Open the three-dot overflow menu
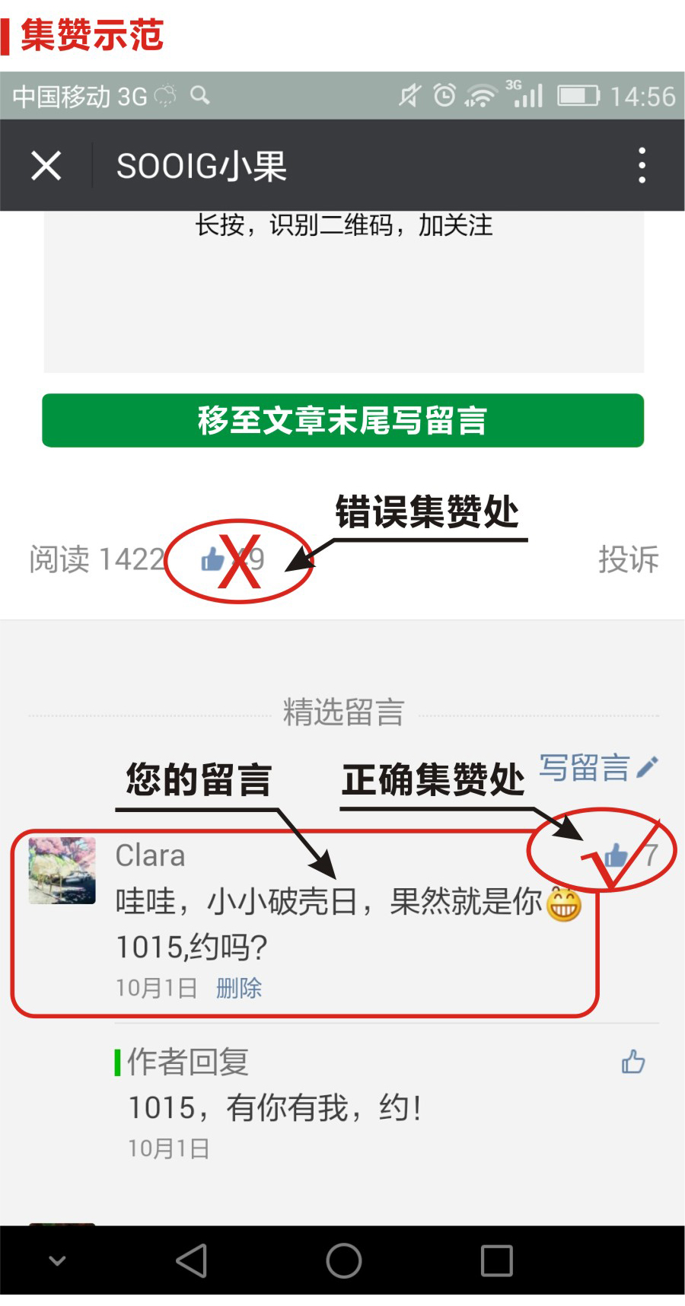Image resolution: width=685 pixels, height=1306 pixels. click(x=642, y=165)
